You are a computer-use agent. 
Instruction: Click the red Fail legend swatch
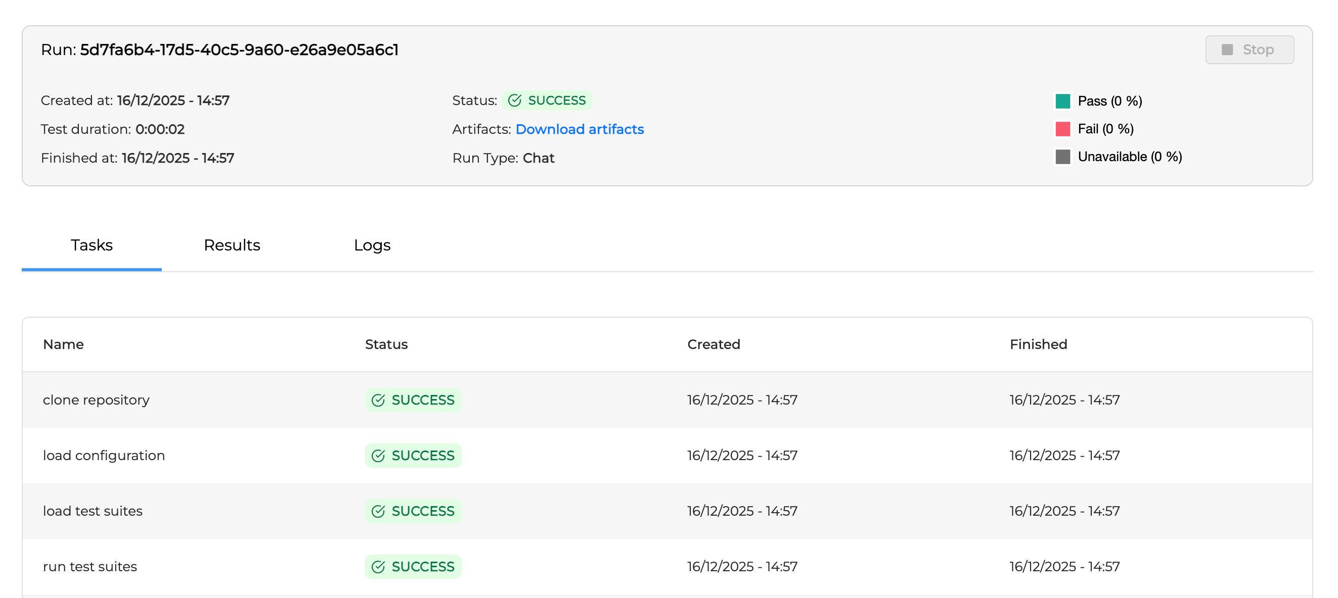(x=1062, y=129)
